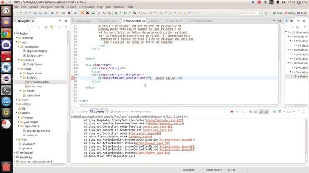
Task: Click the Save toolbar icon
Action: point(35,13)
